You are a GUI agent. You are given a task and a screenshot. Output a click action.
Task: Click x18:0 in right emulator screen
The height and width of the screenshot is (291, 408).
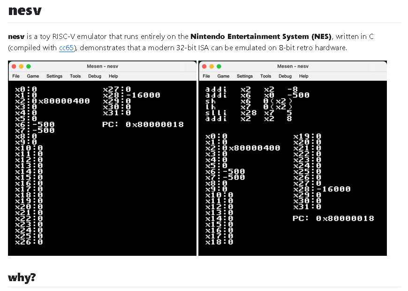(219, 242)
